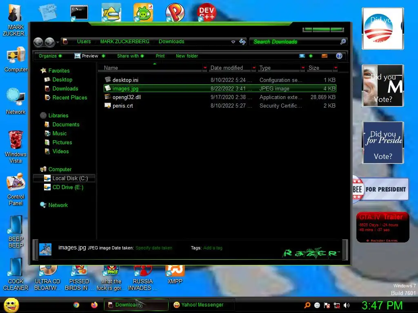The width and height of the screenshot is (418, 313).
Task: Sort by the Name column header
Action: (150, 68)
